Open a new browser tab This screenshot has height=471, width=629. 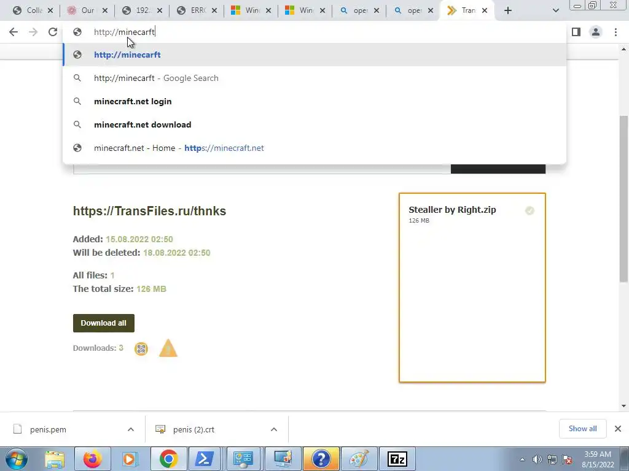(508, 10)
